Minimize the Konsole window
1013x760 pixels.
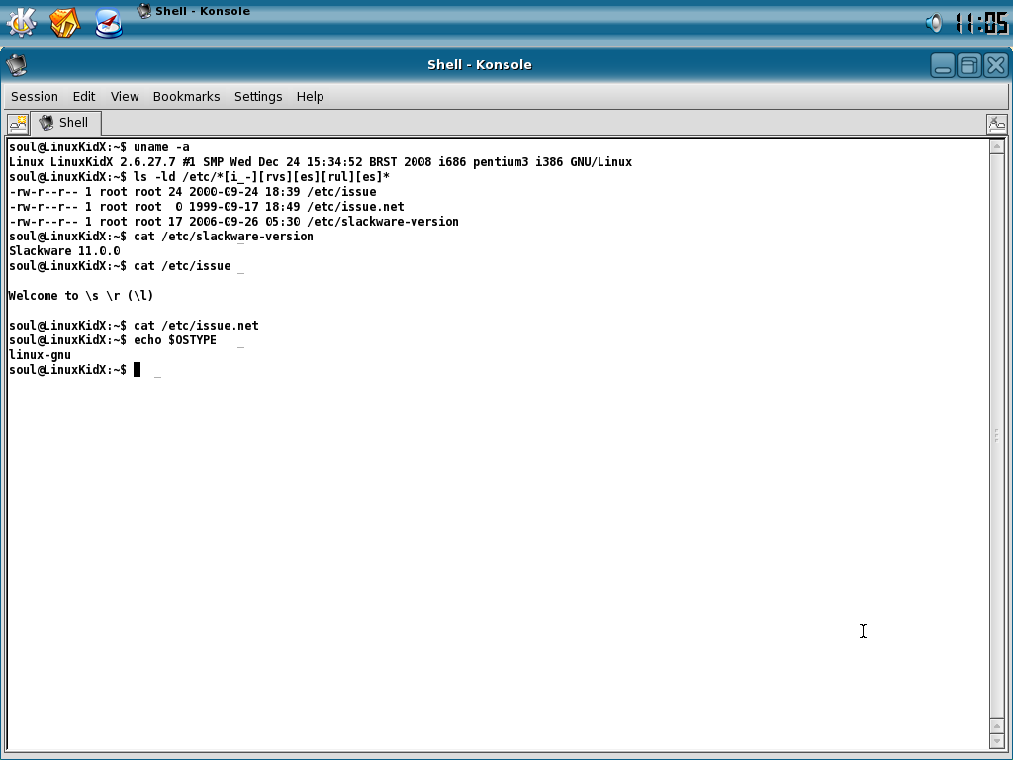[x=943, y=65]
